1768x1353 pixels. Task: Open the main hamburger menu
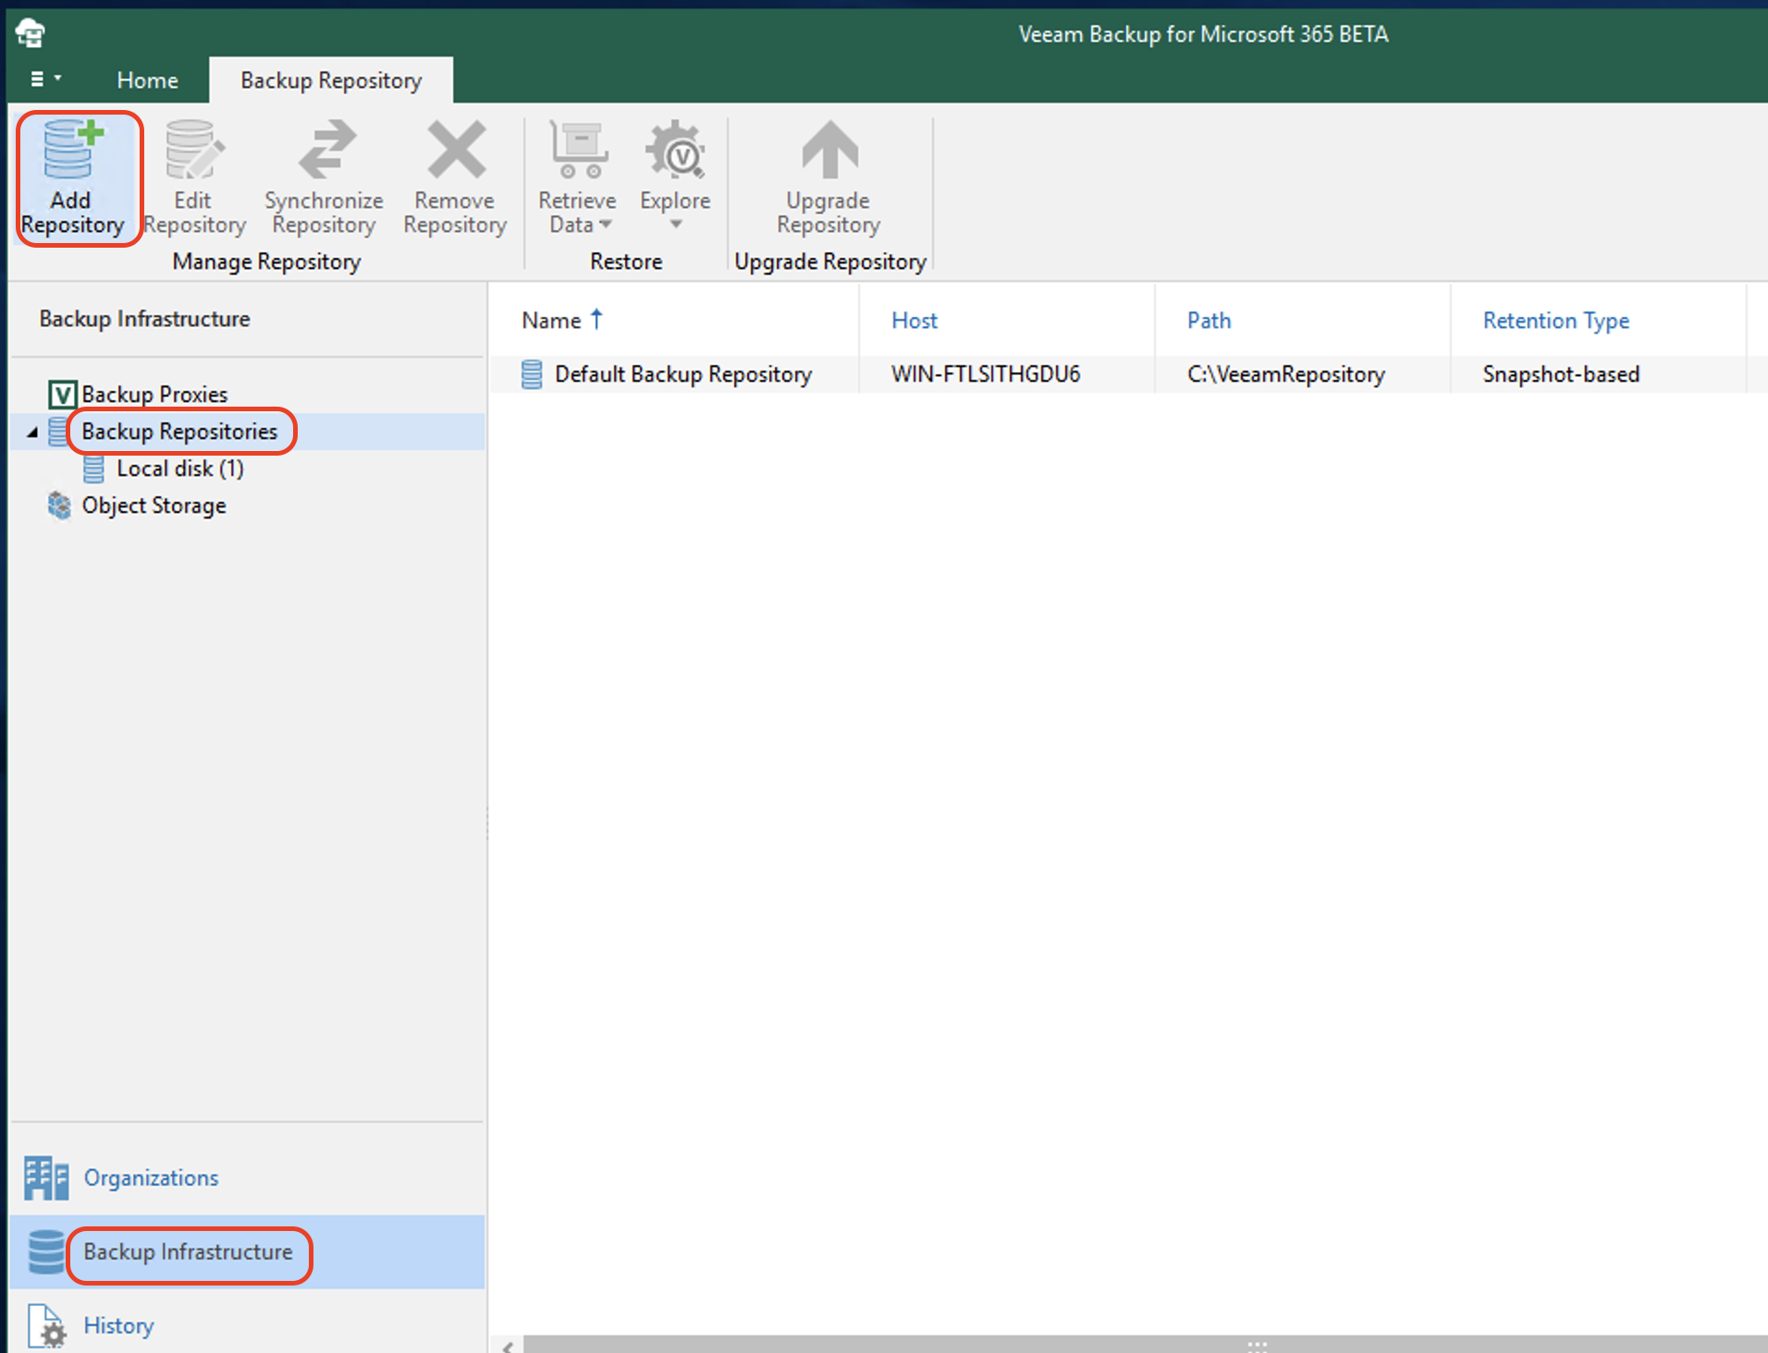45,79
